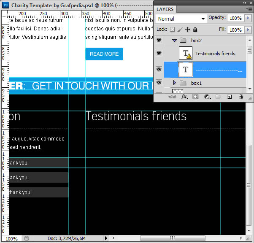Add a layer mask
Image resolution: width=254 pixels, height=243 pixels.
click(x=195, y=97)
